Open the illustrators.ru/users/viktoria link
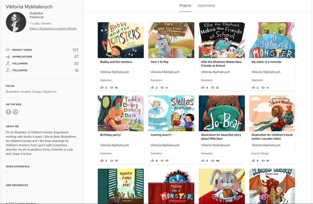Viewport: 313px width, 204px height. pyautogui.click(x=53, y=29)
